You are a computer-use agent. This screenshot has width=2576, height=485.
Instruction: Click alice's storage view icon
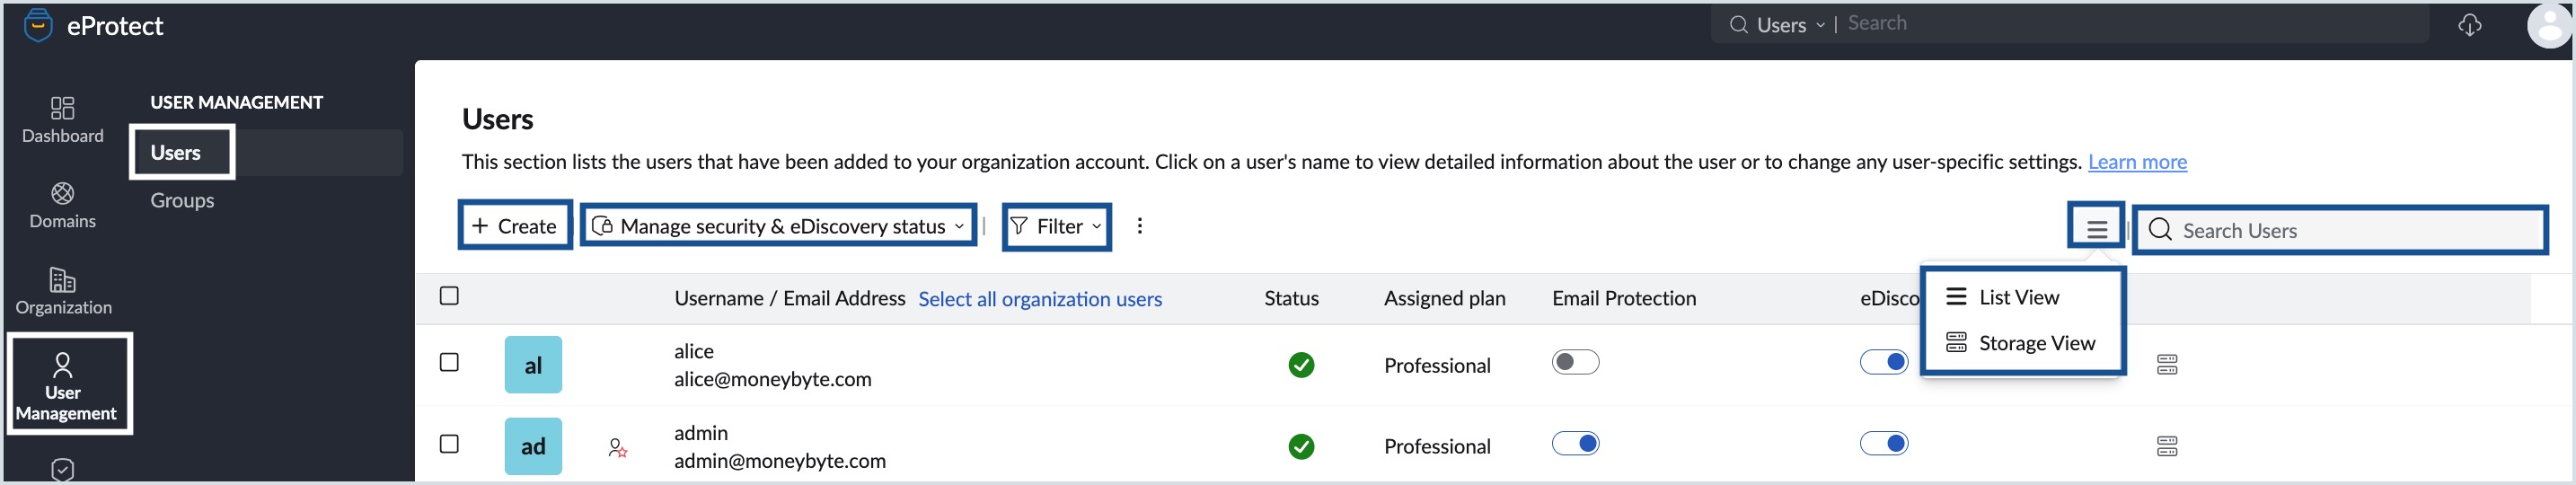point(2167,365)
